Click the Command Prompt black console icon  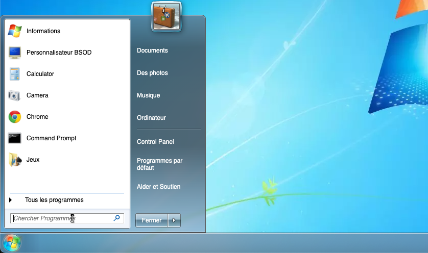15,138
